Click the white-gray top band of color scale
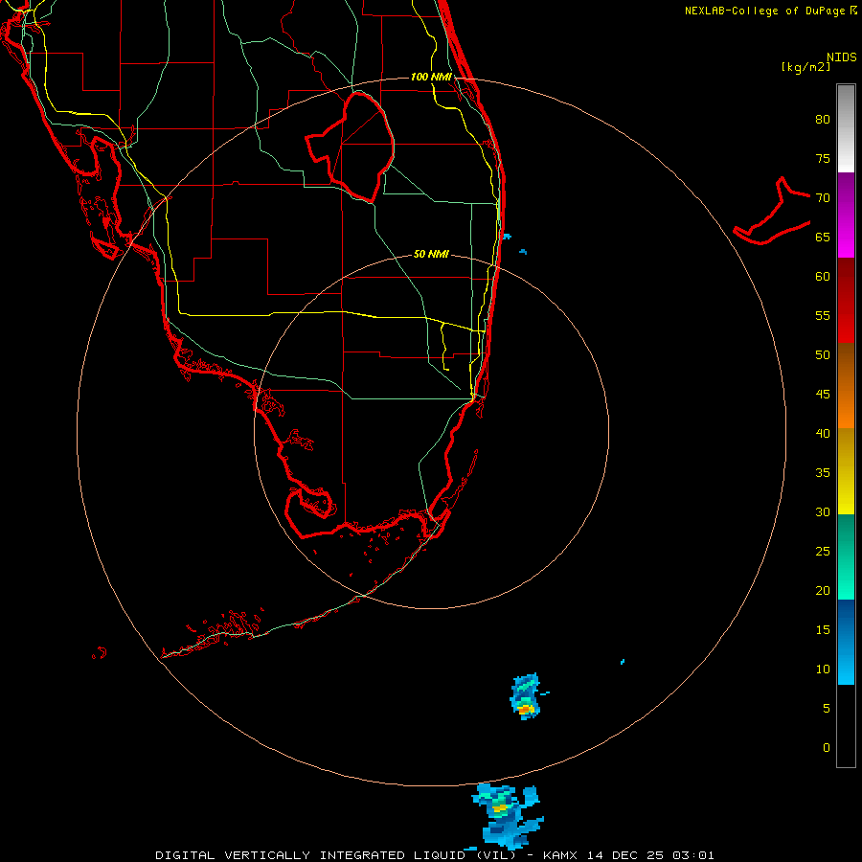Image resolution: width=862 pixels, height=862 pixels. pos(846,128)
